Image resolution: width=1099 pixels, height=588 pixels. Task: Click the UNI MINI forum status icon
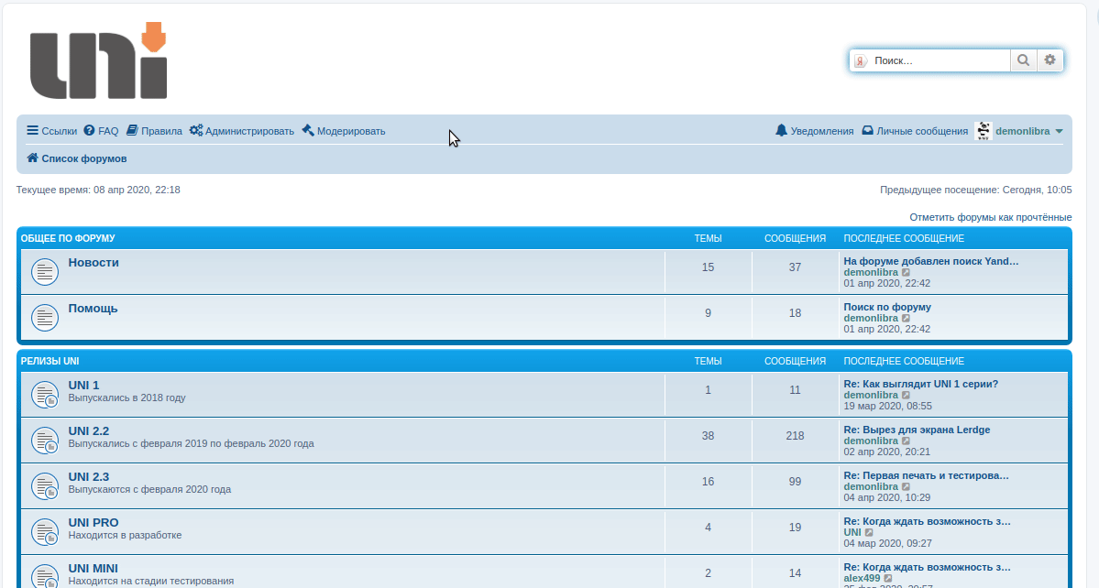(45, 577)
